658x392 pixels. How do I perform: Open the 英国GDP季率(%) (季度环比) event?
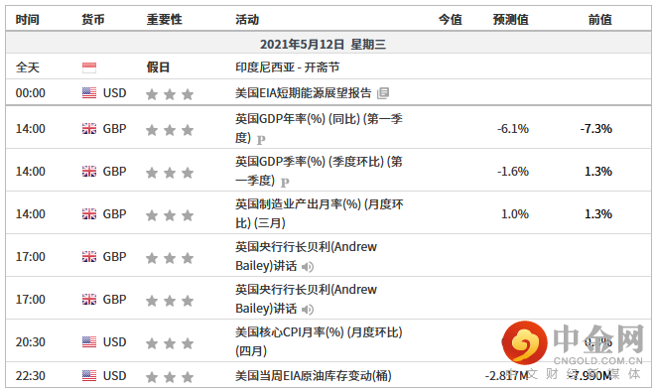(x=319, y=171)
